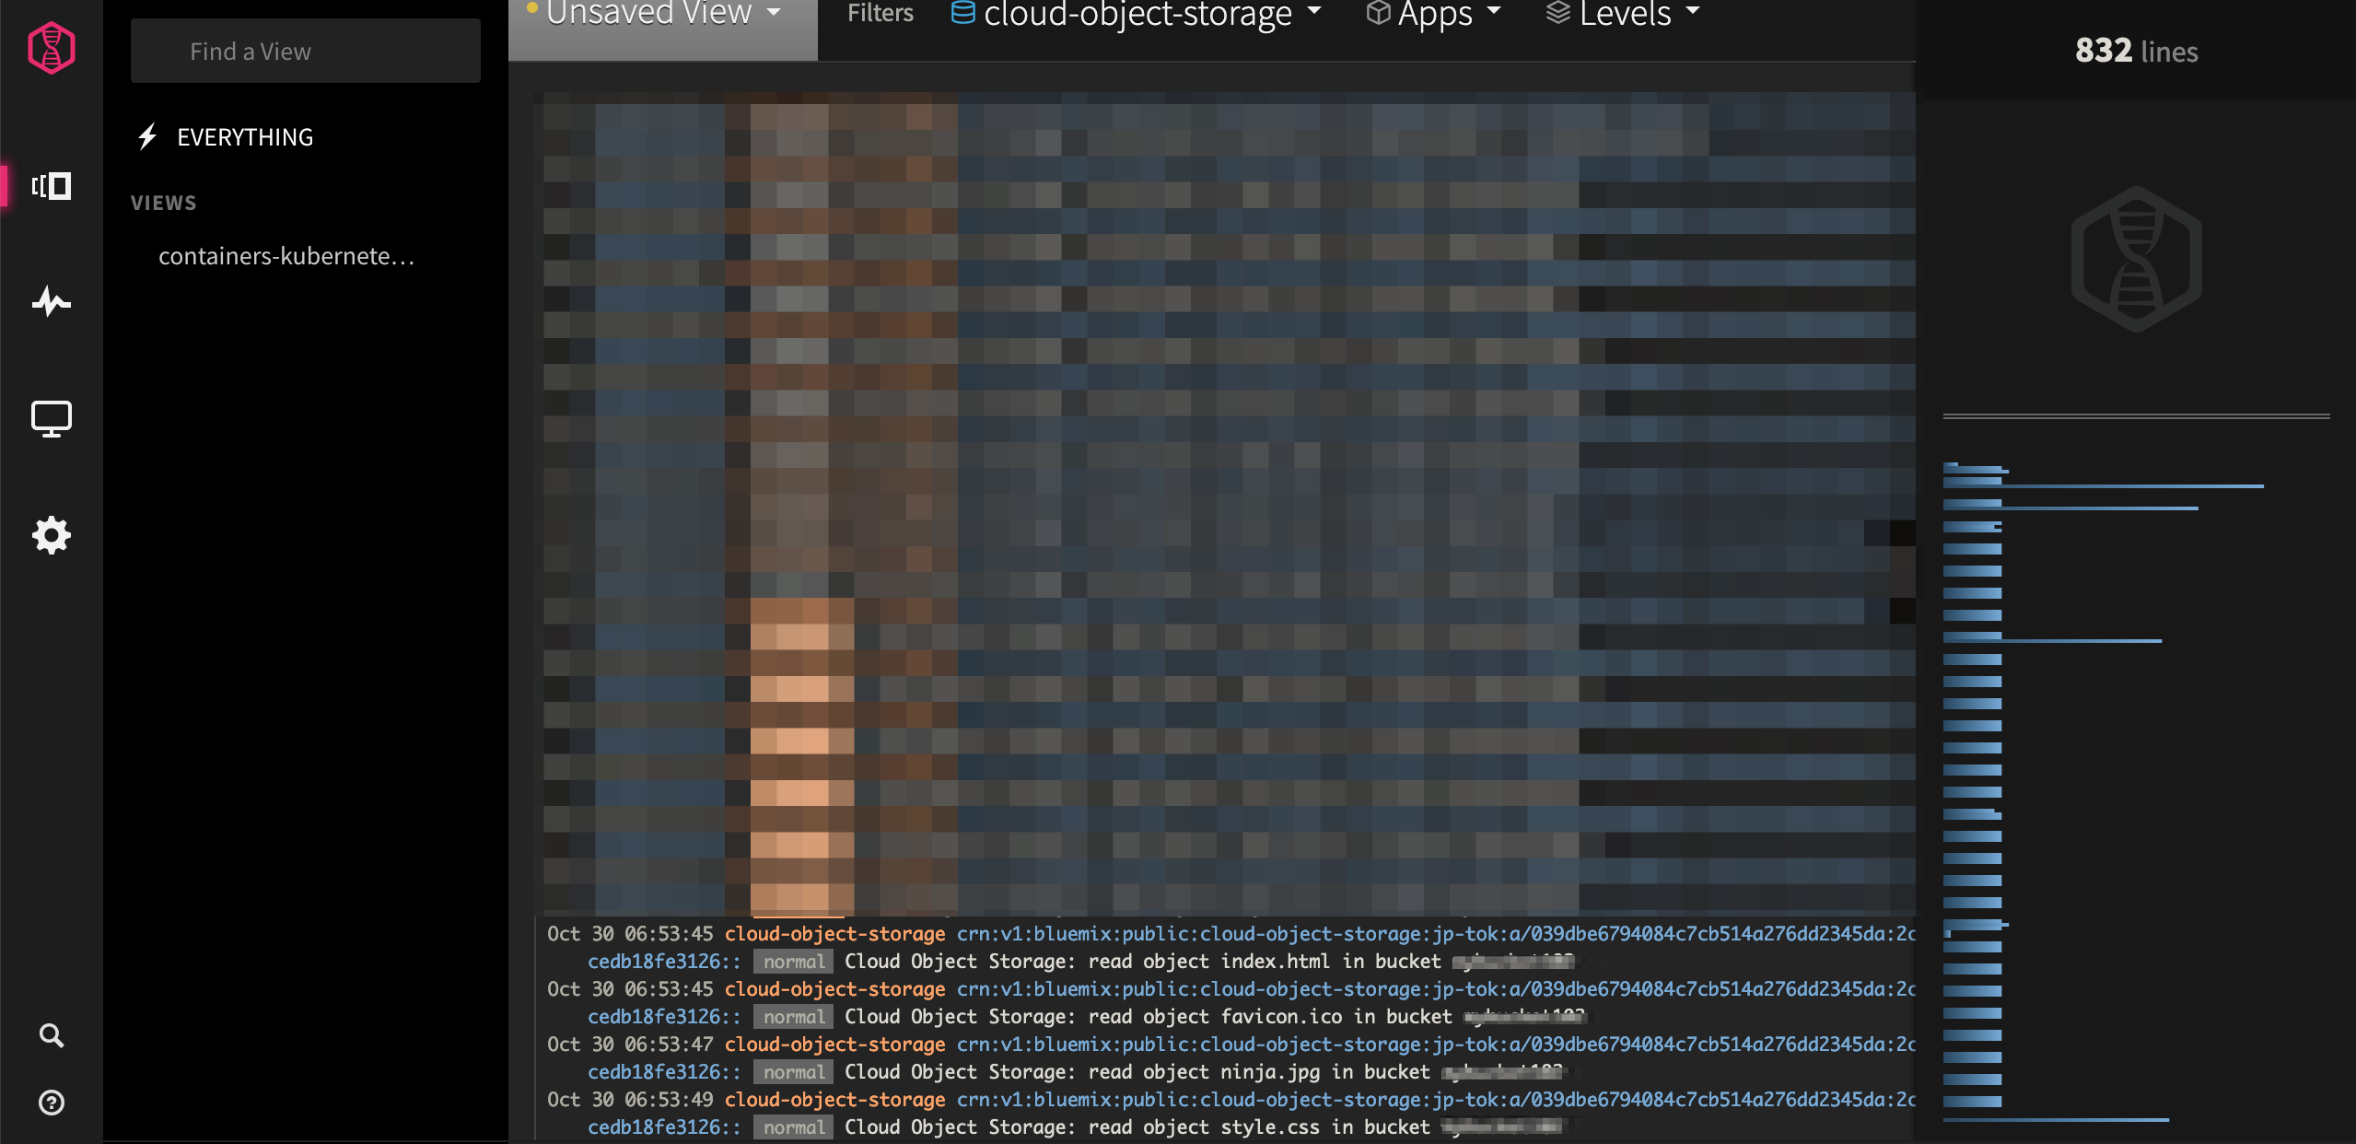Click first normal level badge

coord(793,962)
